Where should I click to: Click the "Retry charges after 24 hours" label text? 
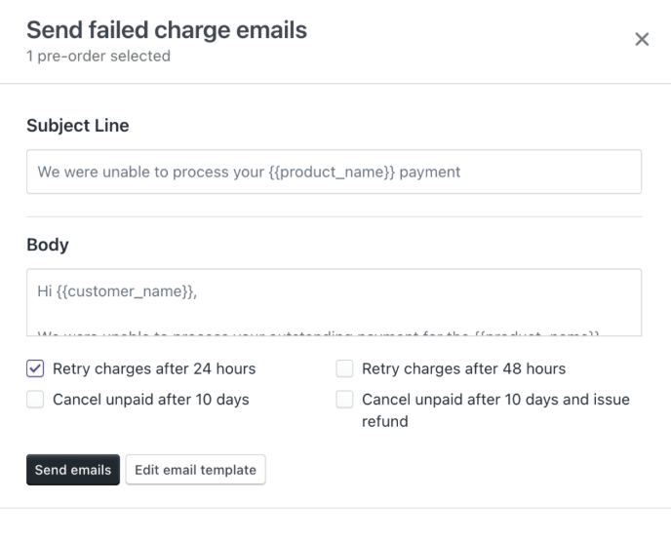coord(154,368)
